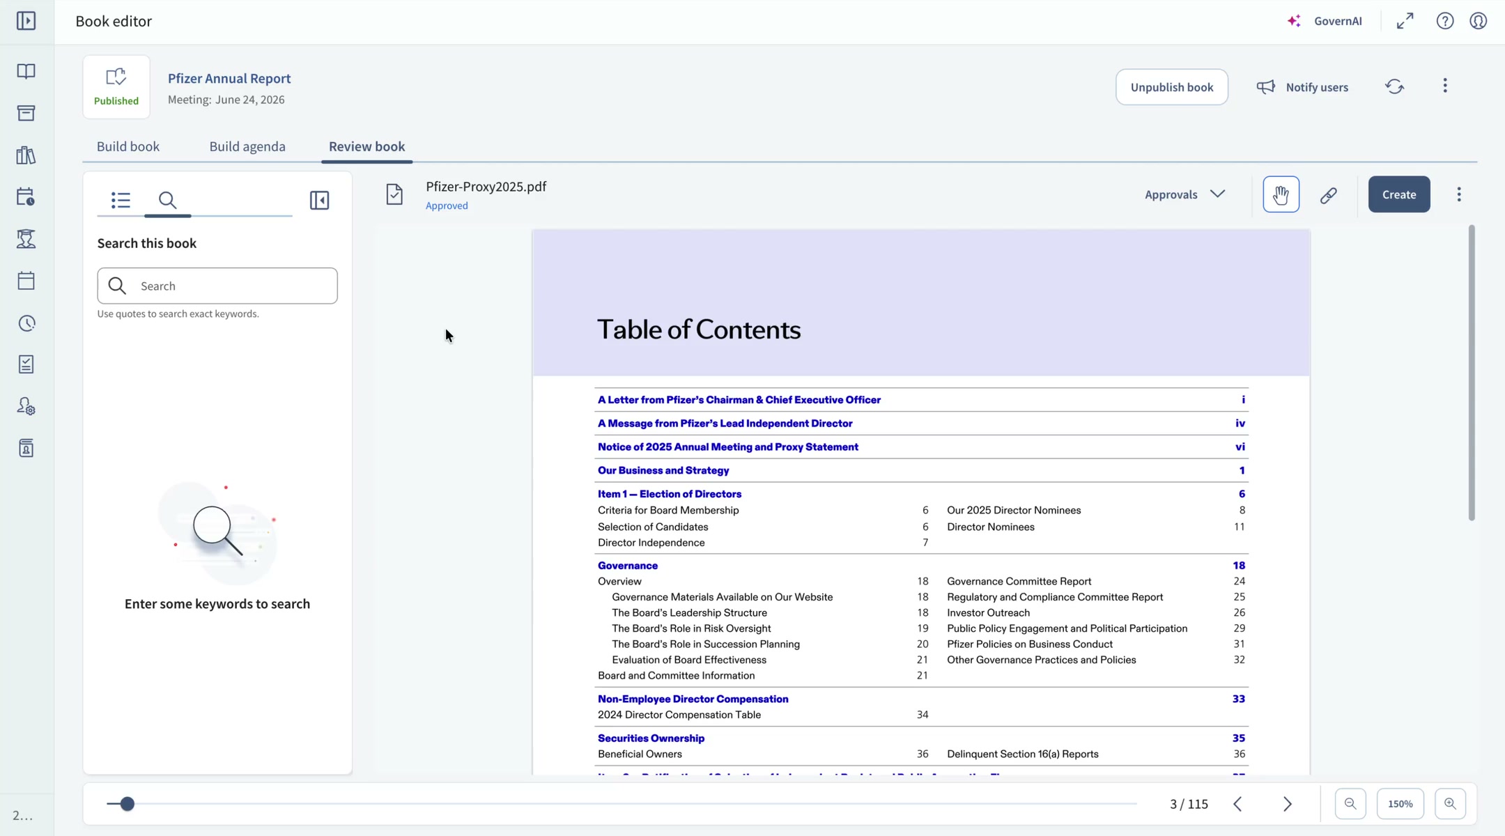The image size is (1505, 836).
Task: Click the Pfizer-Proxy2025.pdf file name
Action: click(486, 187)
